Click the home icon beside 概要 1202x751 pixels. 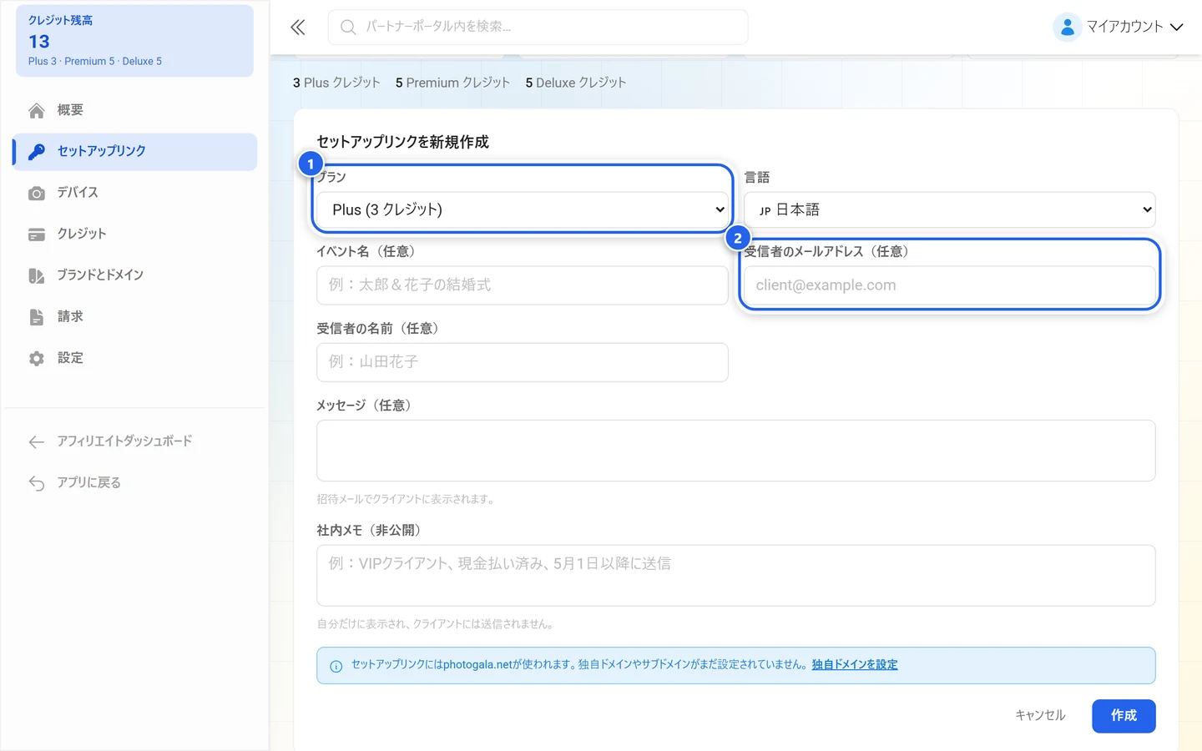37,110
